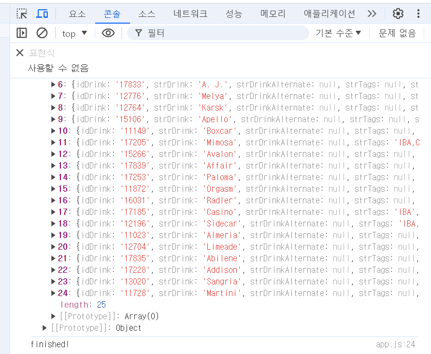The height and width of the screenshot is (354, 431).
Task: Open the 성능 (Performance) tab
Action: 234,14
